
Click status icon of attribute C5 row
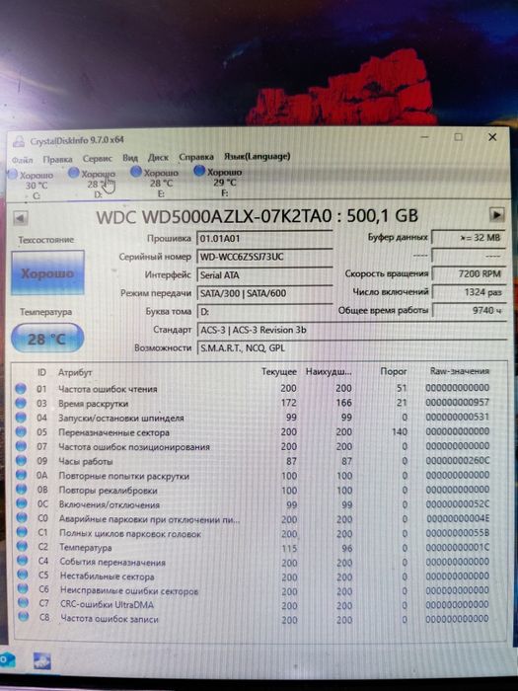[x=23, y=575]
